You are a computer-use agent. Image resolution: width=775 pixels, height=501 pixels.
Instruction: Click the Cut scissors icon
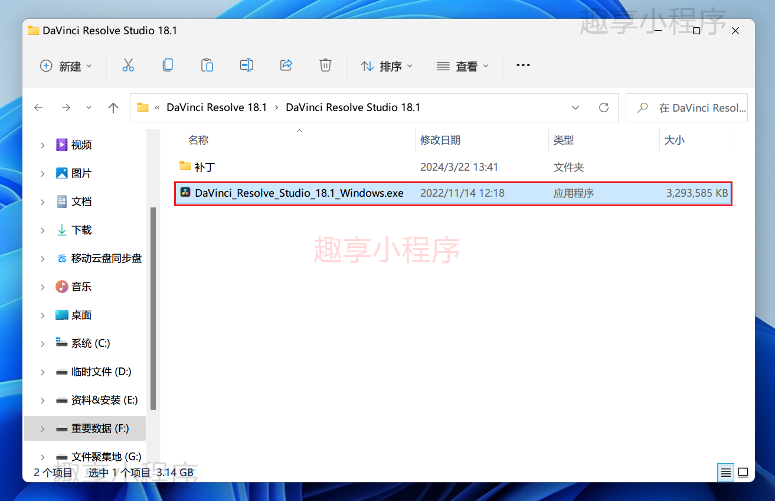coord(128,66)
